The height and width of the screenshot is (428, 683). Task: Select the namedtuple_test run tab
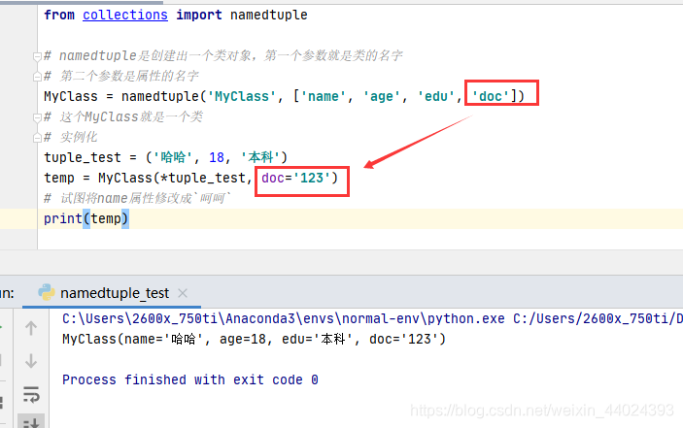tap(112, 293)
